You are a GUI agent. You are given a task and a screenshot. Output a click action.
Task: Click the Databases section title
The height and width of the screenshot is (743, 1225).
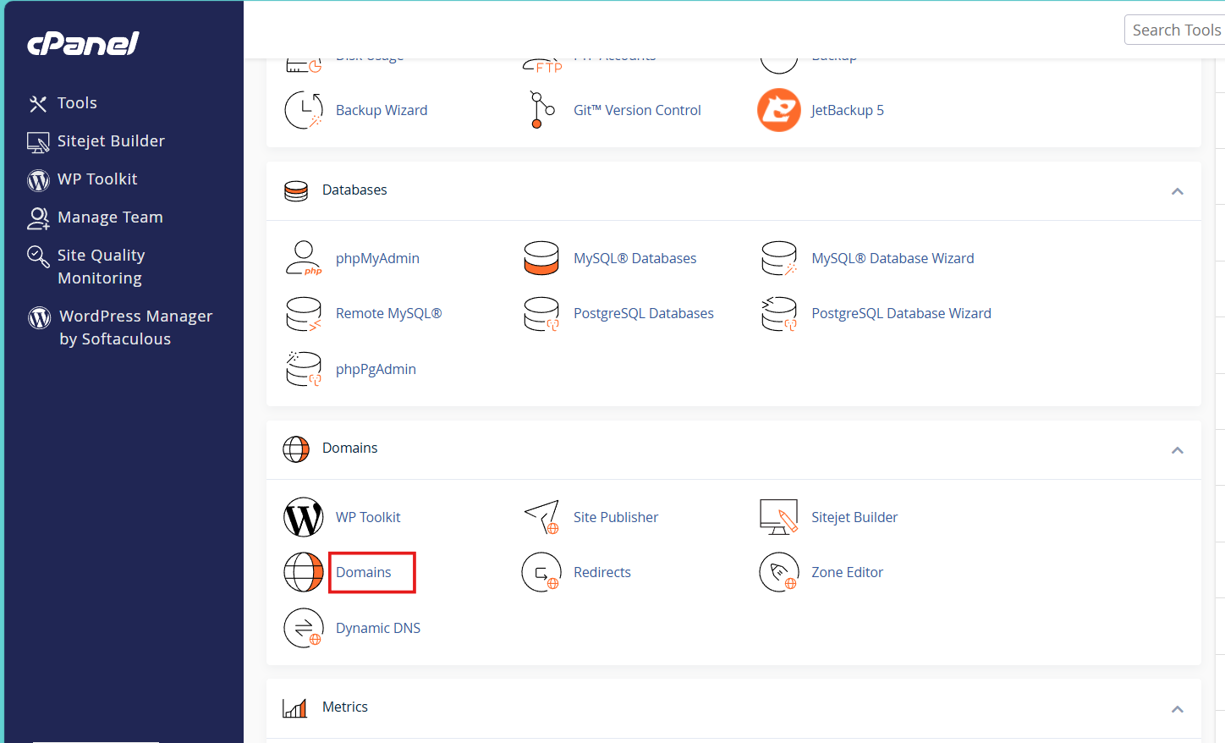pos(354,190)
